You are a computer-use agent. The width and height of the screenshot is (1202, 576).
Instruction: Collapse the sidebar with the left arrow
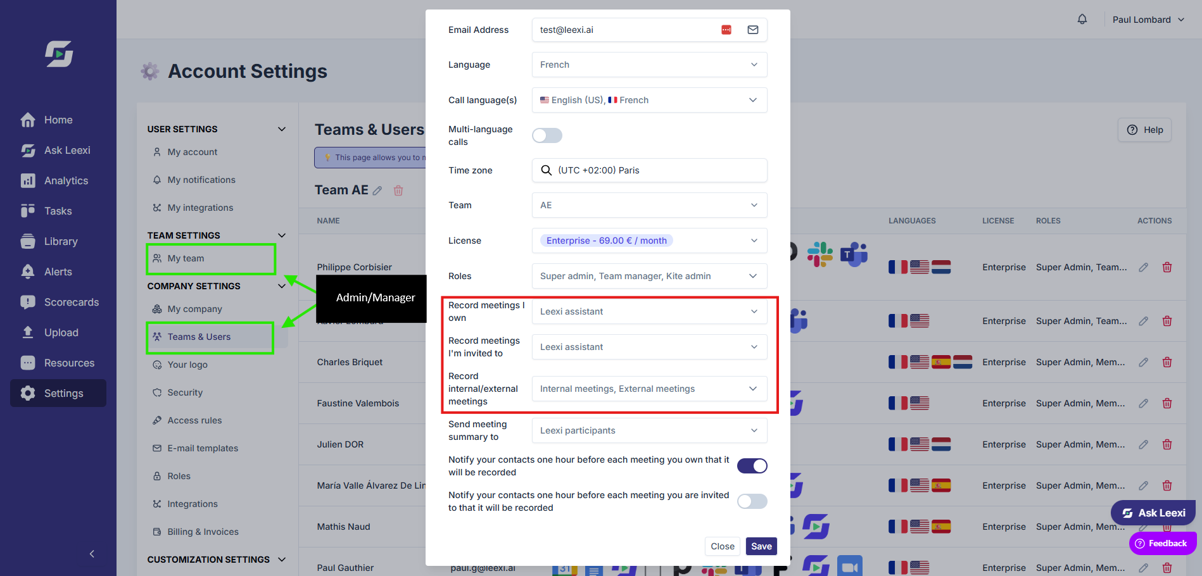coord(92,554)
